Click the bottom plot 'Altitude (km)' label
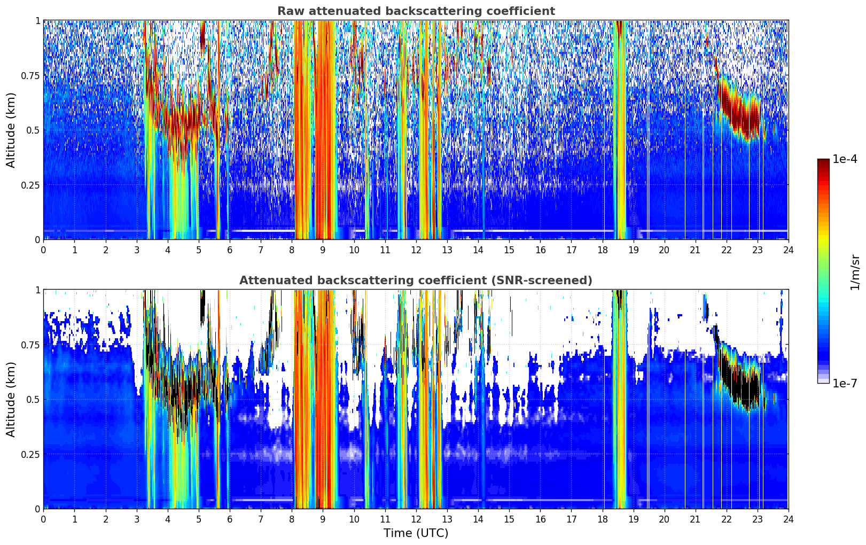The height and width of the screenshot is (545, 866). coord(11,399)
